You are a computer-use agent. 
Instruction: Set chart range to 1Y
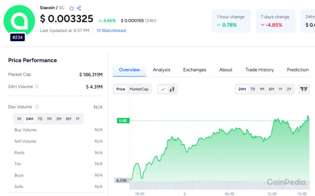pos(280,89)
